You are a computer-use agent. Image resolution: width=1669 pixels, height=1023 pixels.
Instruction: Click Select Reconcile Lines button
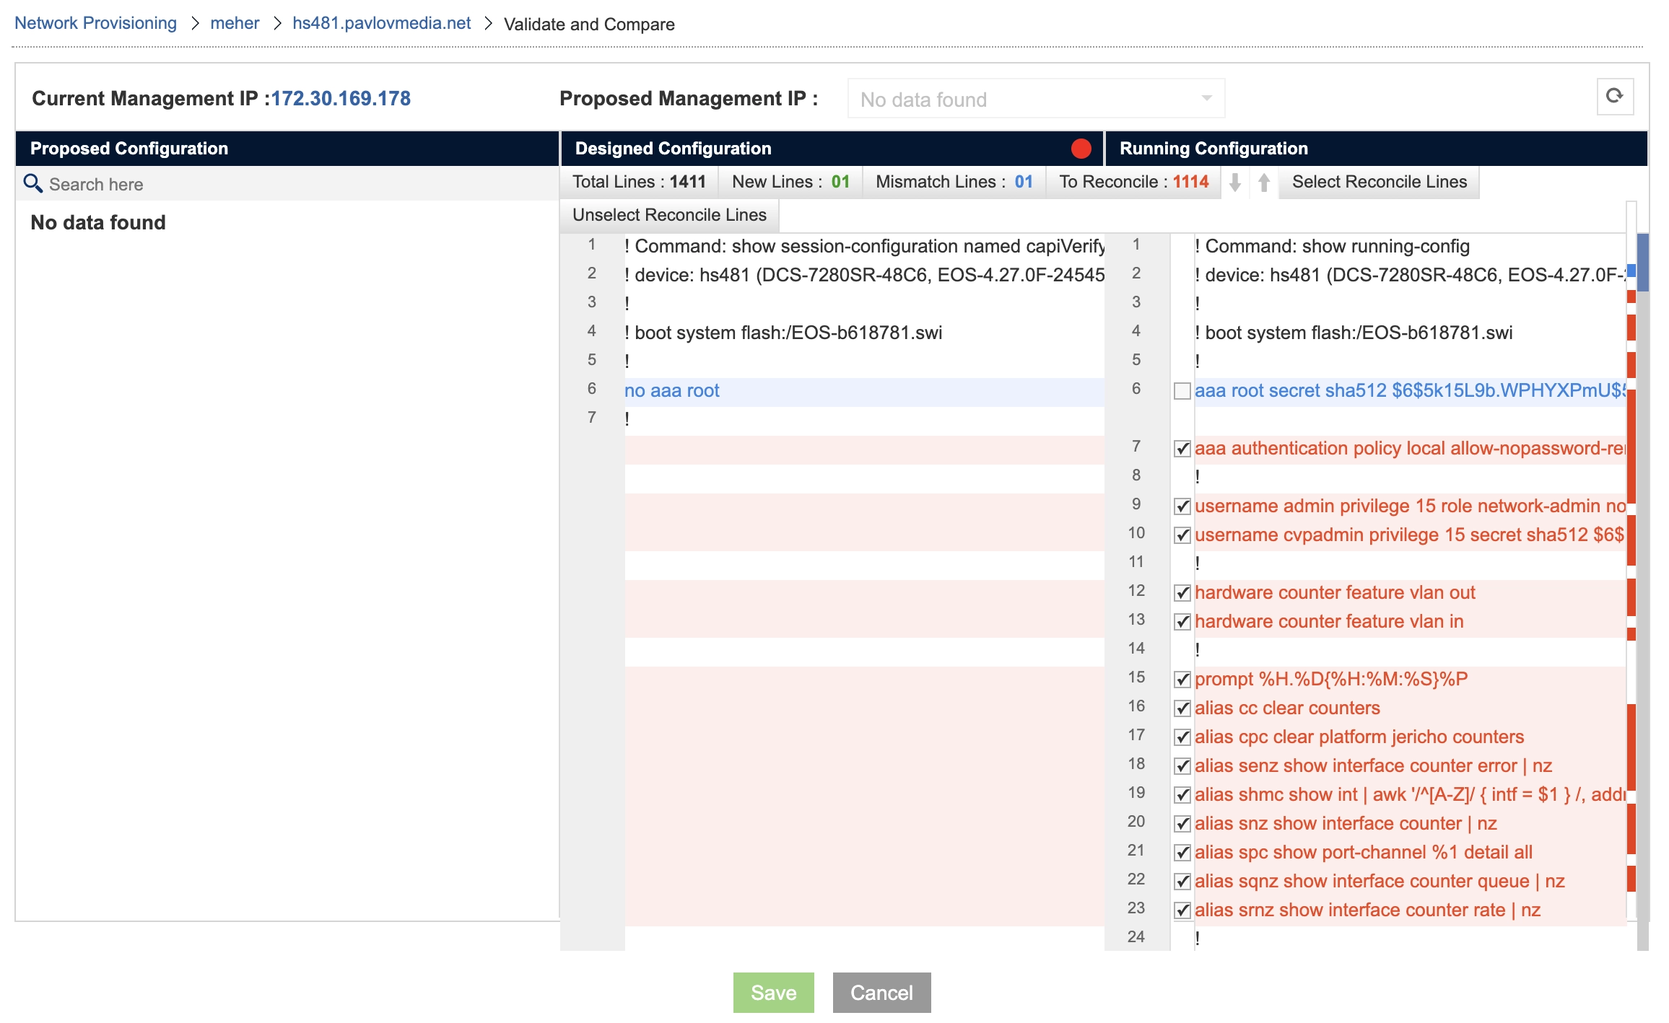[x=1379, y=183]
